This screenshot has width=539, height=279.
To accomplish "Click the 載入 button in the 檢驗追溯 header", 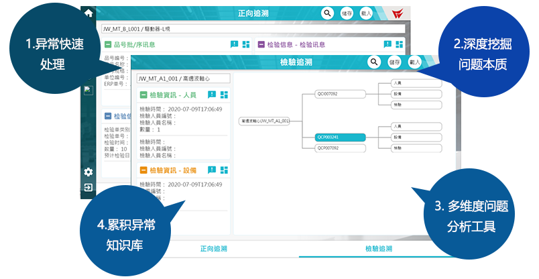I will pos(414,62).
